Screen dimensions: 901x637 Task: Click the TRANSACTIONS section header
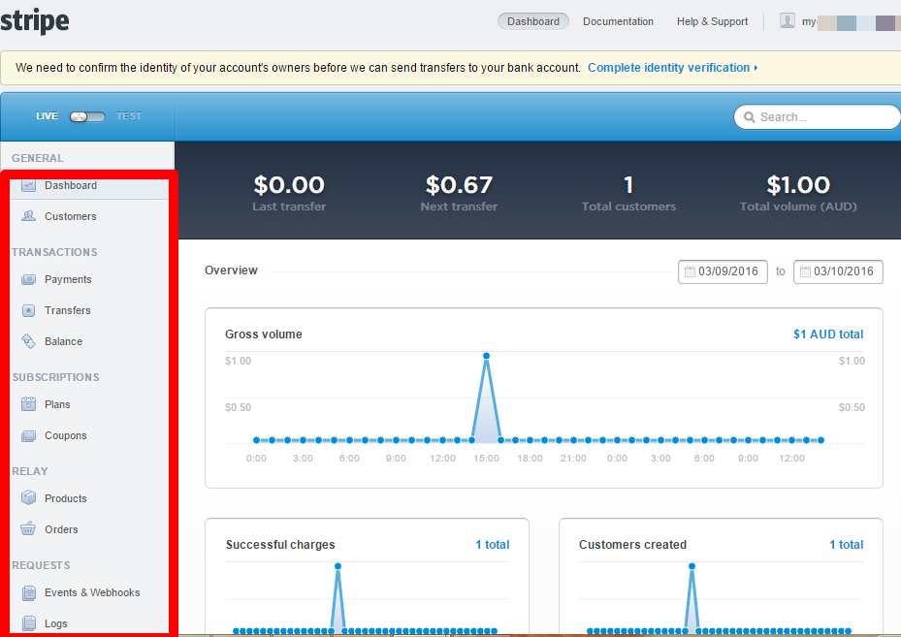(54, 252)
